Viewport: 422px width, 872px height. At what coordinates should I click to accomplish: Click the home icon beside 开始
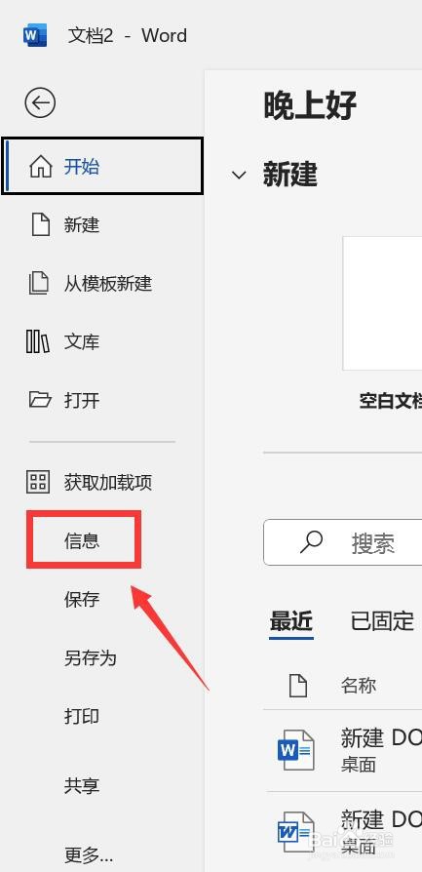coord(41,166)
